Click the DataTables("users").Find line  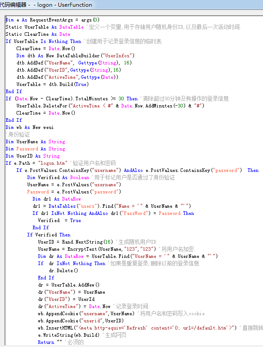(x=112, y=206)
